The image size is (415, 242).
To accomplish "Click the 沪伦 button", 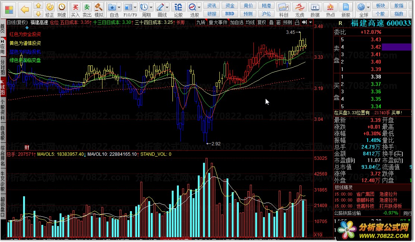I will (x=266, y=14).
